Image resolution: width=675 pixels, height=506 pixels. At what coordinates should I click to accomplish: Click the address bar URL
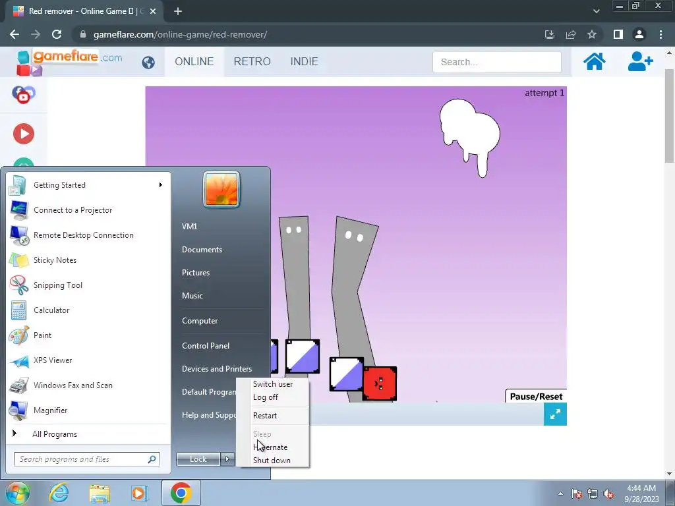[180, 34]
